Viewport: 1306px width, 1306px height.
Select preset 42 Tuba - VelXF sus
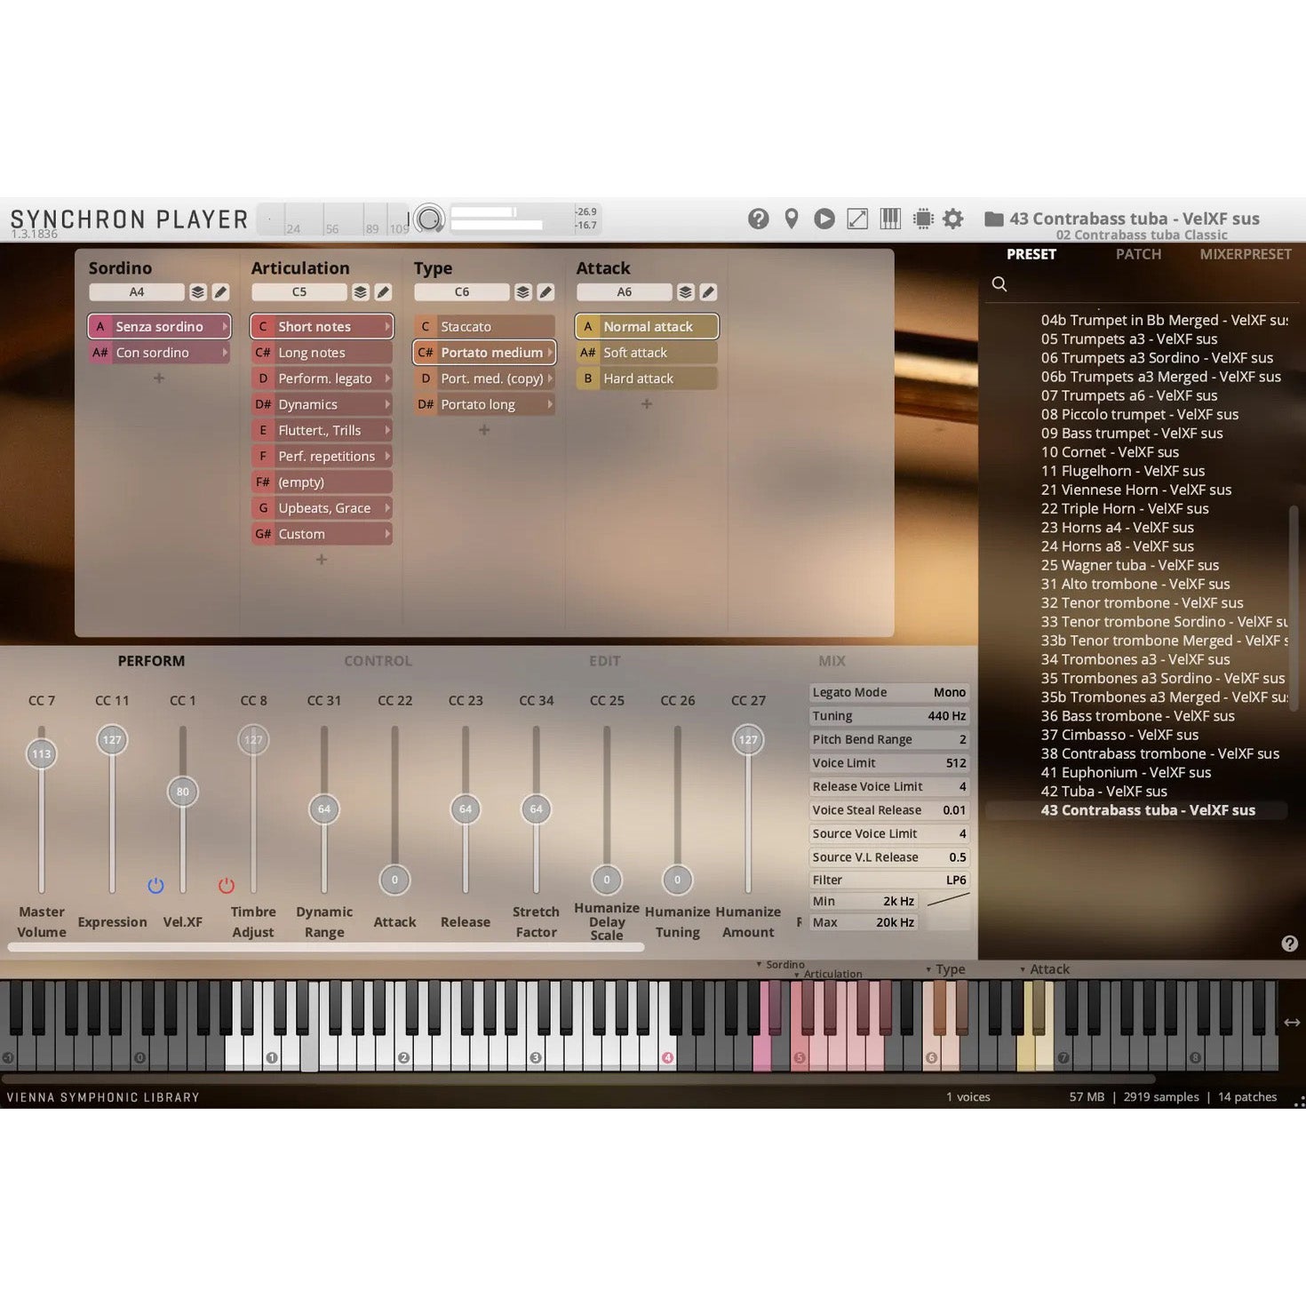[x=1103, y=792]
